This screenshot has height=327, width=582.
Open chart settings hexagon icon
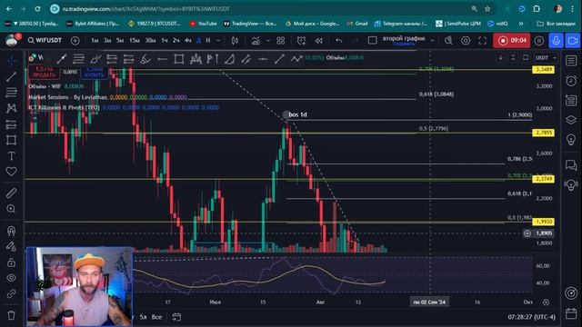click(466, 40)
